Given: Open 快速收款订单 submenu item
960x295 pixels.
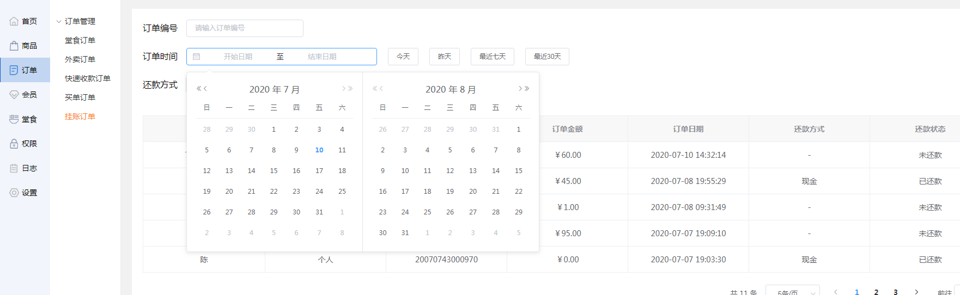Looking at the screenshot, I should click(88, 78).
